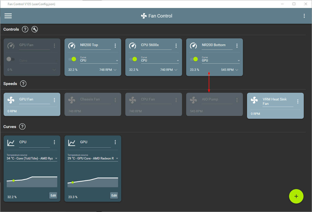Open options menu of VRM Heat Sink Fan
312x212 pixels.
[x=298, y=101]
